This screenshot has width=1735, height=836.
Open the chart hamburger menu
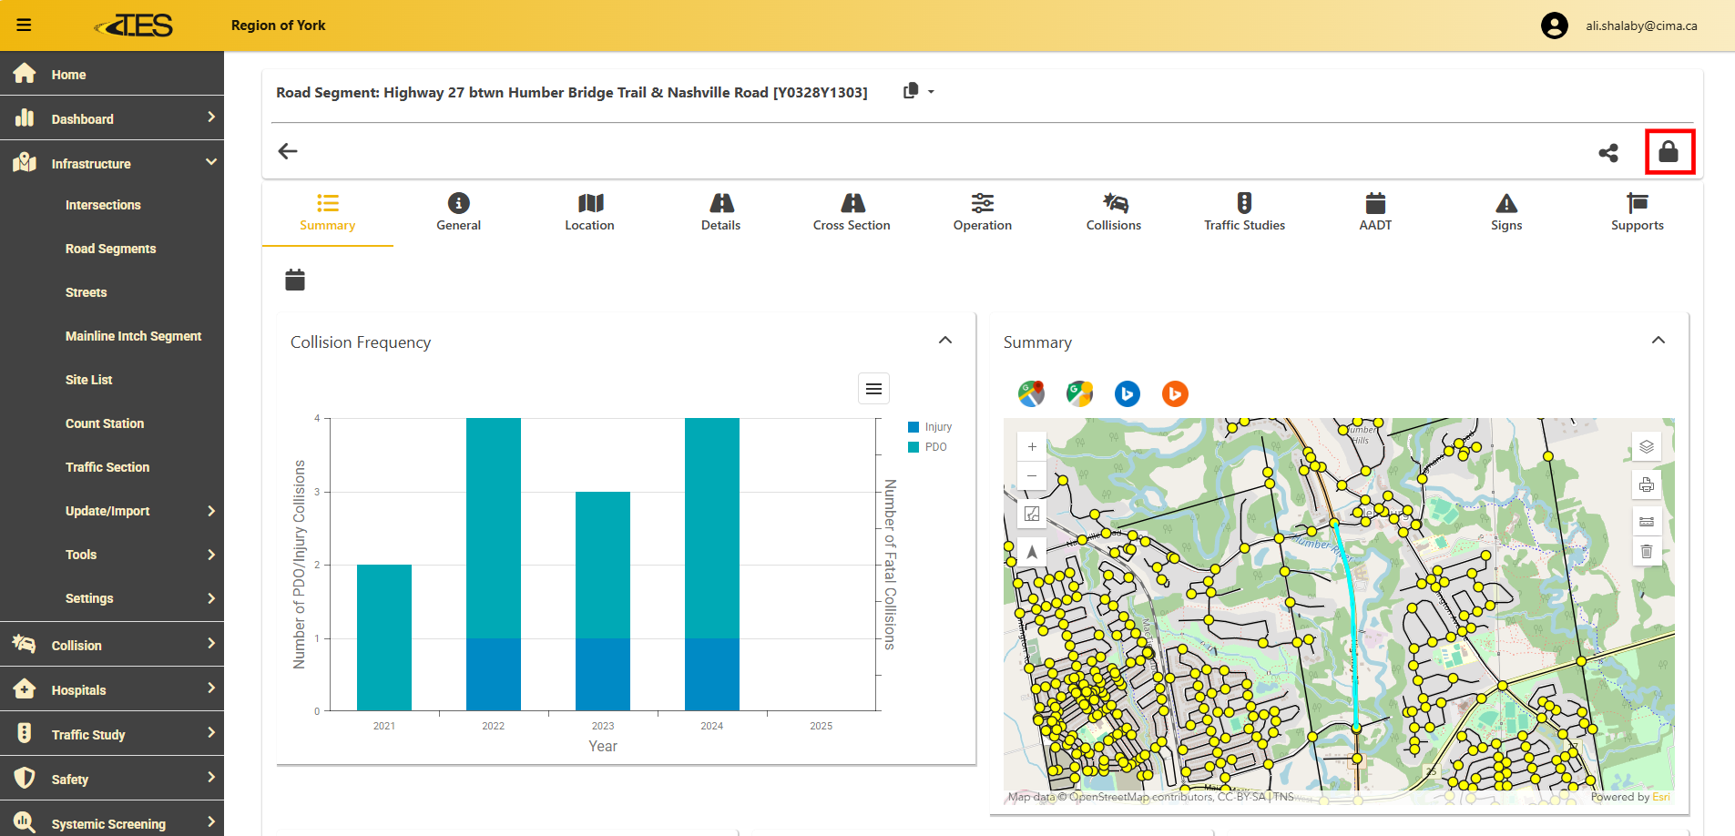point(873,389)
